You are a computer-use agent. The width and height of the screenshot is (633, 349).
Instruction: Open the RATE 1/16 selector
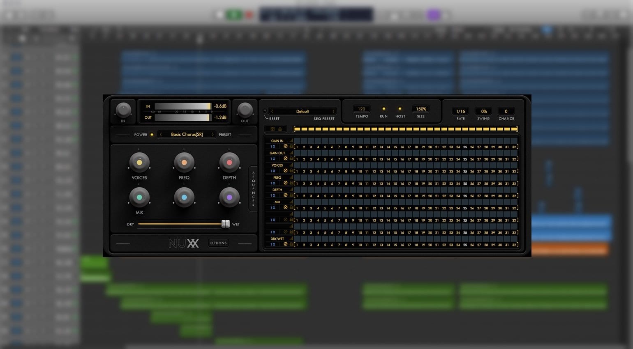point(461,111)
